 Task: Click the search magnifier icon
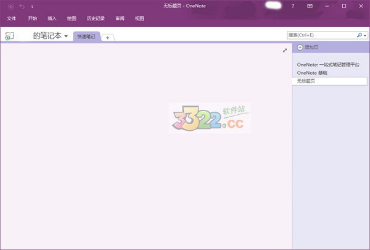[360, 35]
